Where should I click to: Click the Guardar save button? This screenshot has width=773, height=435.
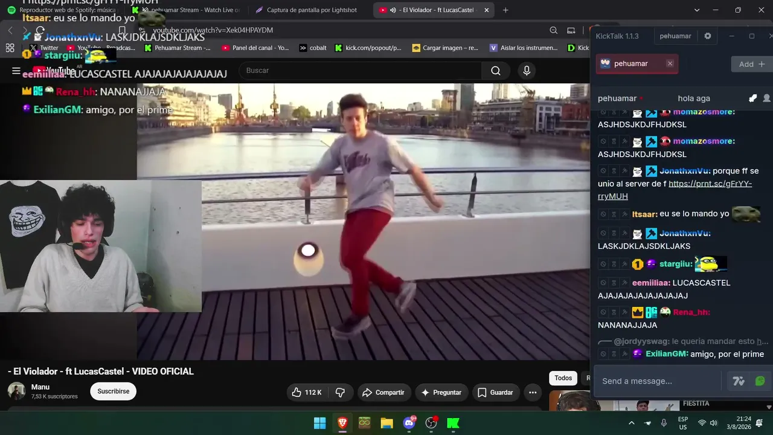495,393
